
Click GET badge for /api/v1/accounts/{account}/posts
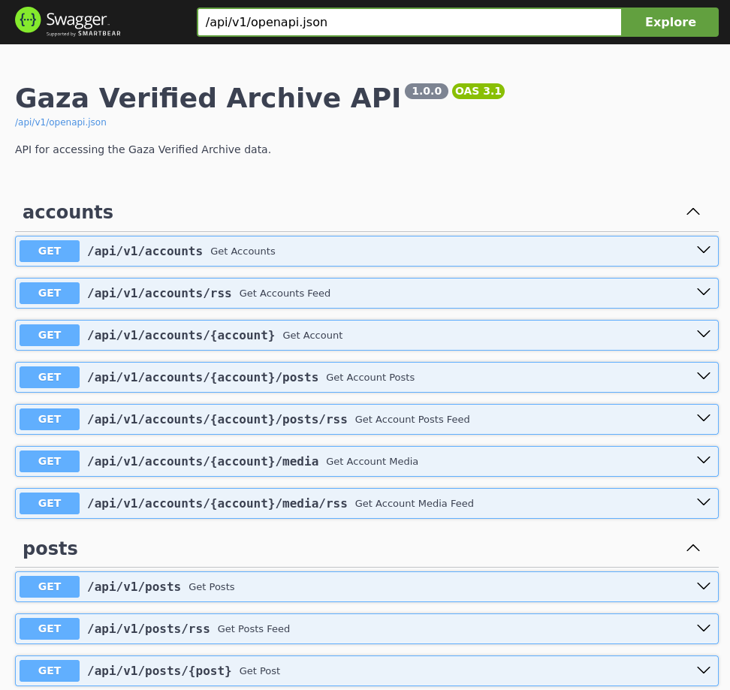[50, 377]
